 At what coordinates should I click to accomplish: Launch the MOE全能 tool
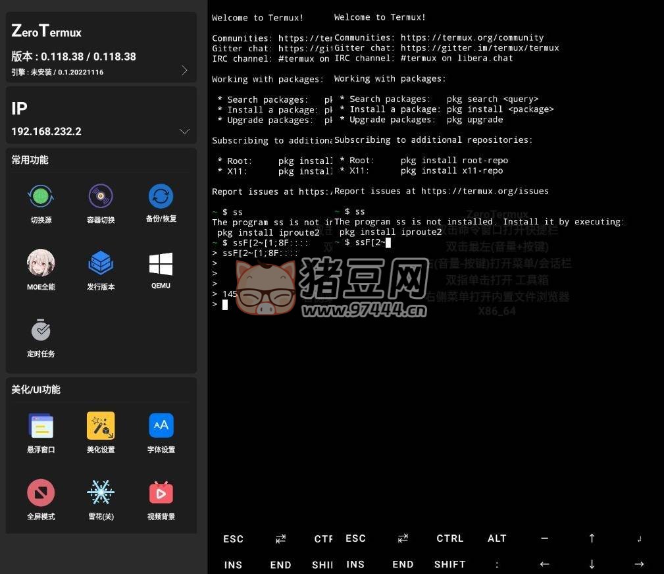(41, 270)
